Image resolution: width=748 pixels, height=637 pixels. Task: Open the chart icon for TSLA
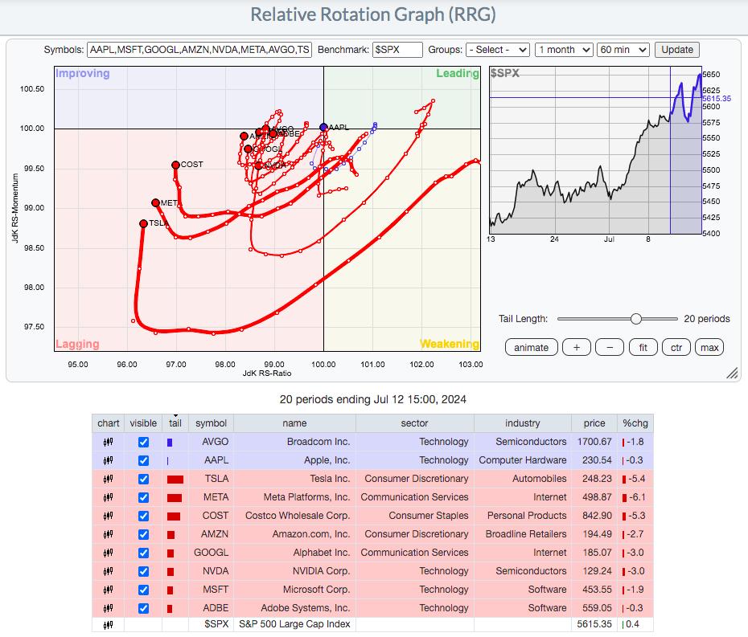pyautogui.click(x=108, y=479)
